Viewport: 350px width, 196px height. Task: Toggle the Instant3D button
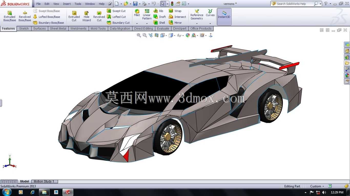point(224,17)
